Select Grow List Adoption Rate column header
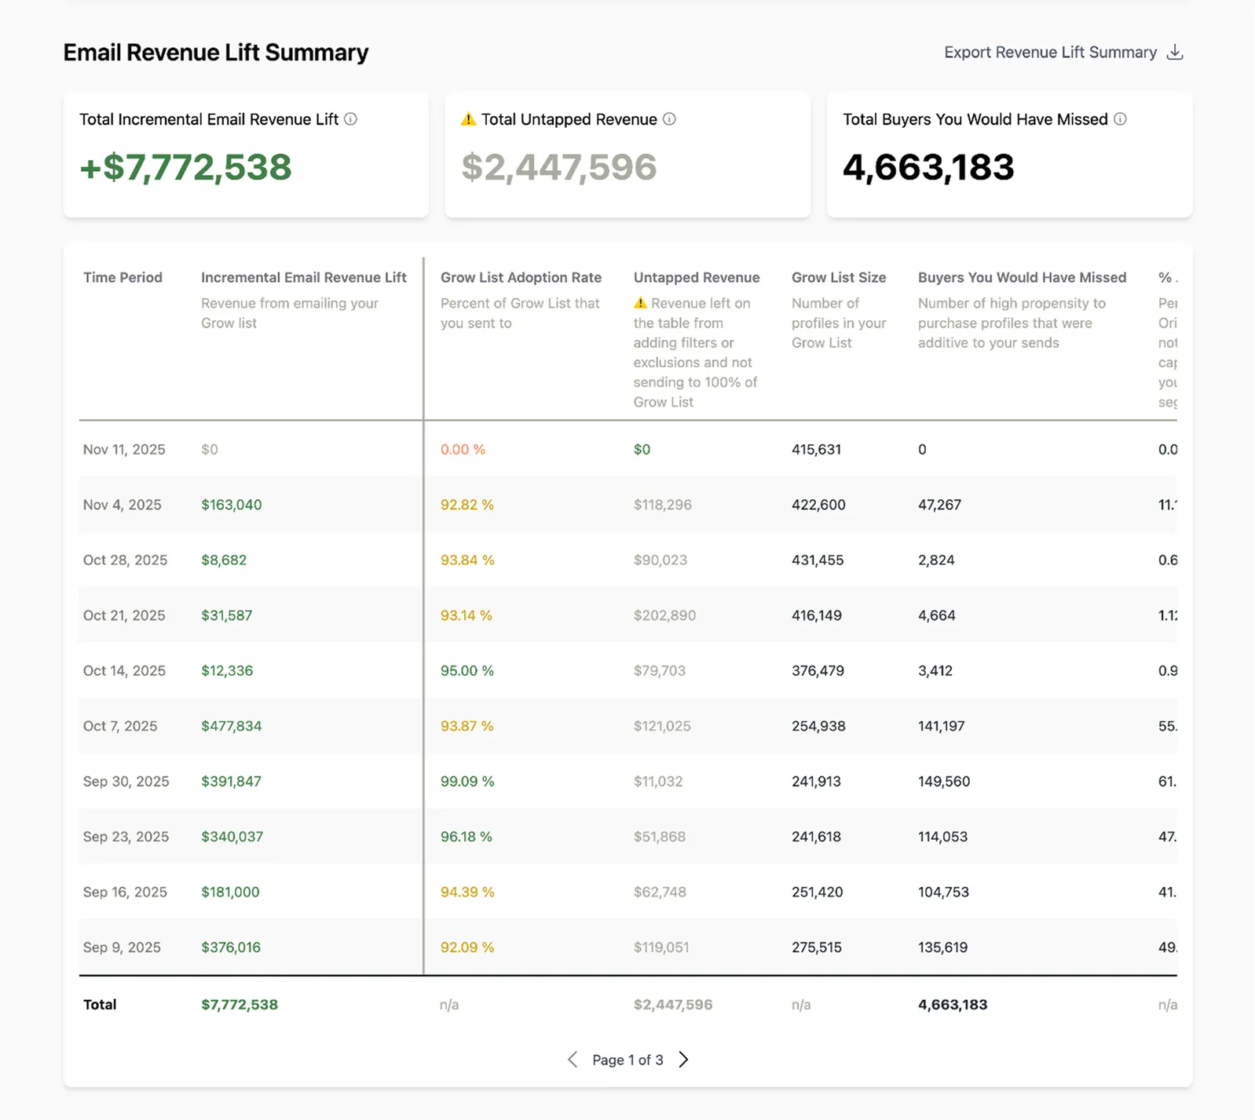The image size is (1255, 1120). (x=521, y=277)
